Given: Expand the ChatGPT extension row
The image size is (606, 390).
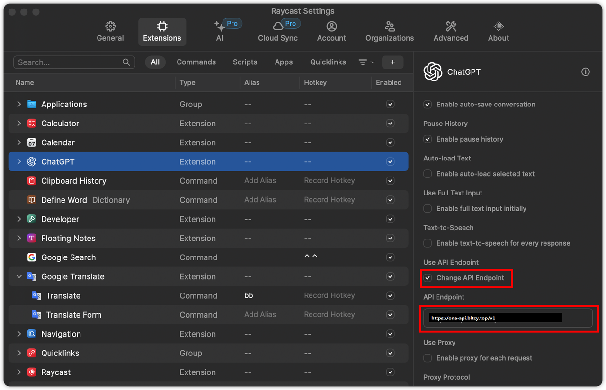Looking at the screenshot, I should [x=19, y=161].
